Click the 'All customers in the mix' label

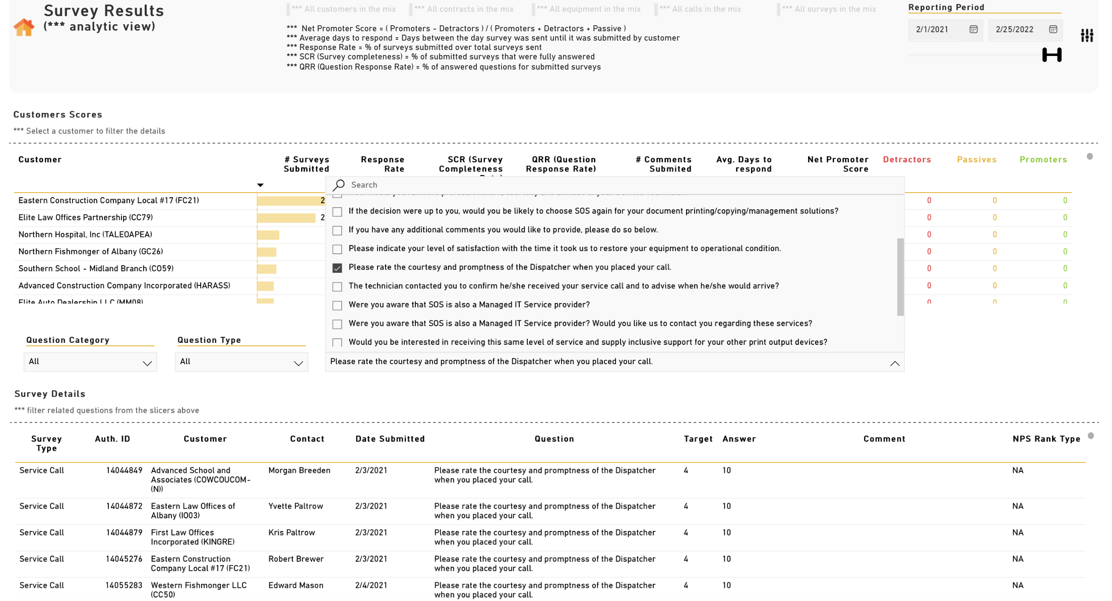tap(343, 9)
